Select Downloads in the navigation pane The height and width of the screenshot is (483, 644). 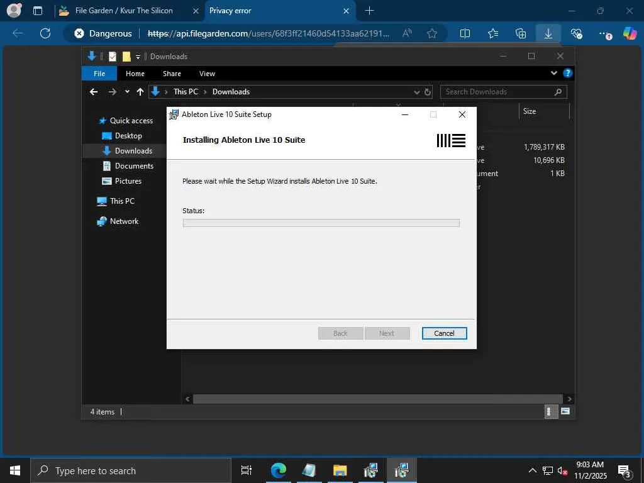(127, 151)
